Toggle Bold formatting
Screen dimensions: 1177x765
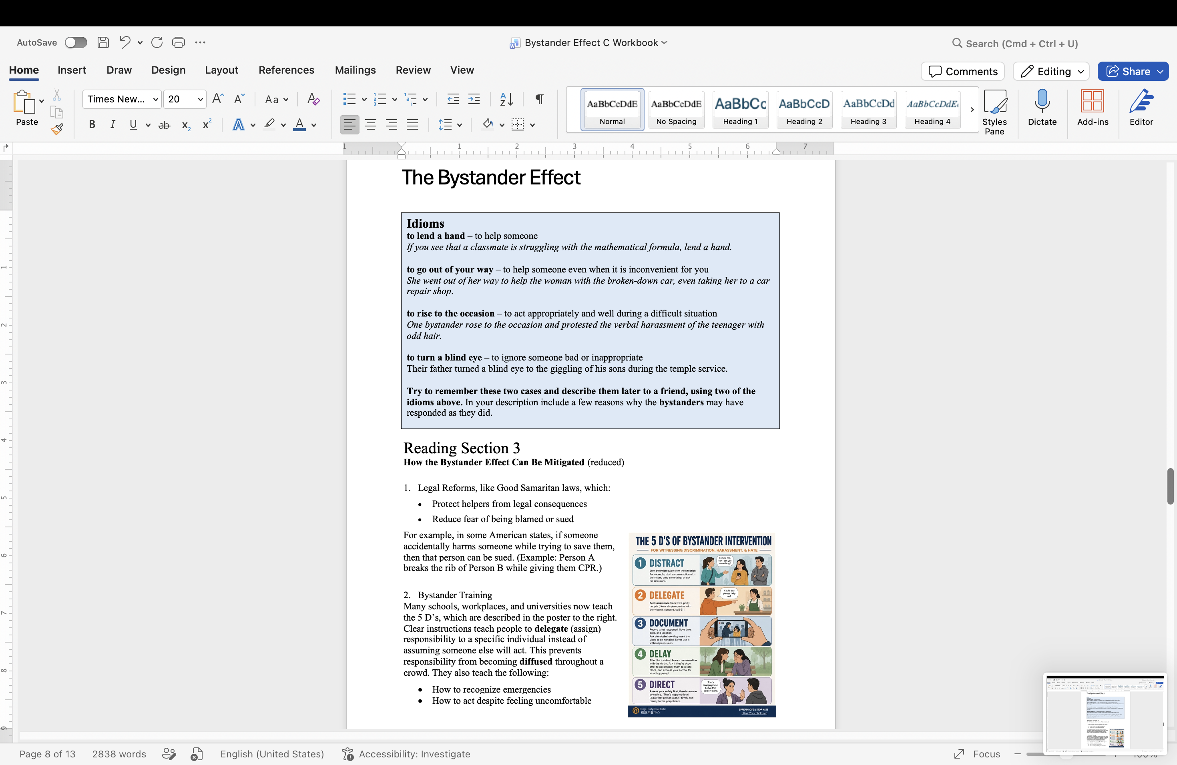[x=92, y=124]
